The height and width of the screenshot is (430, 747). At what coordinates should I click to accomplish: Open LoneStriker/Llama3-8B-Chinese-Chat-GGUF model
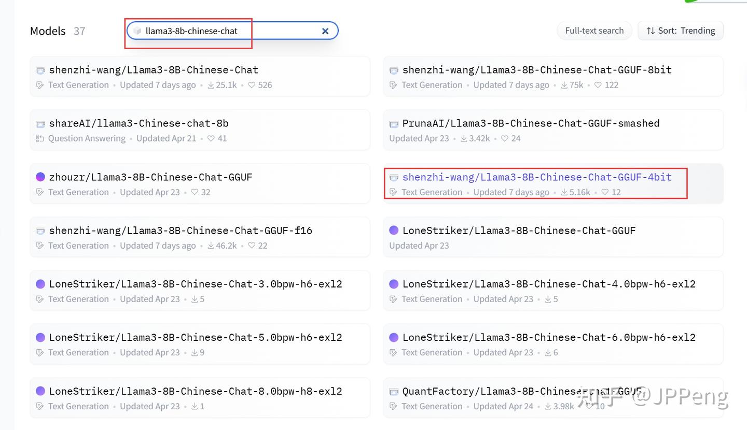pyautogui.click(x=553, y=237)
